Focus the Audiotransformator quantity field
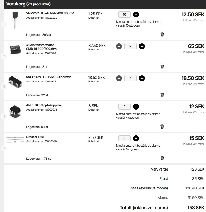The width and height of the screenshot is (206, 212). tap(130, 46)
